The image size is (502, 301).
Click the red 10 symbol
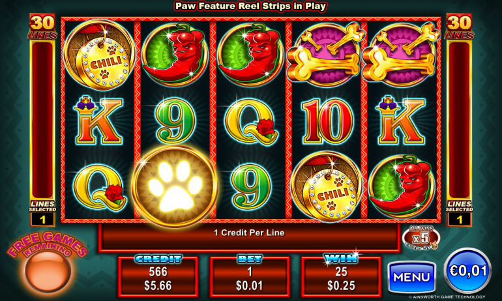point(328,121)
